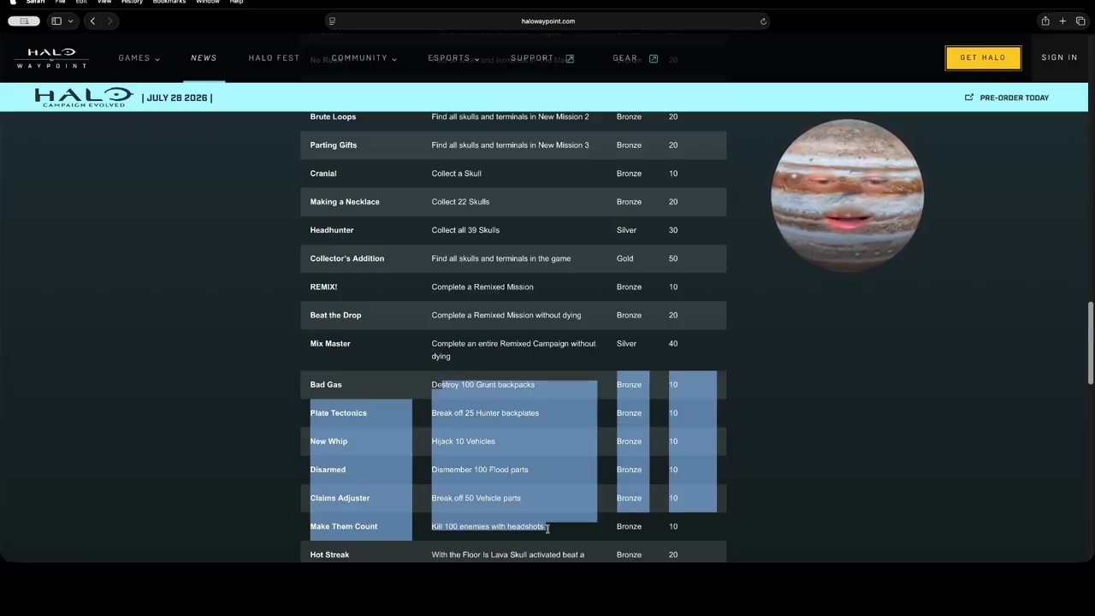Open the Apple menu

pyautogui.click(x=13, y=2)
